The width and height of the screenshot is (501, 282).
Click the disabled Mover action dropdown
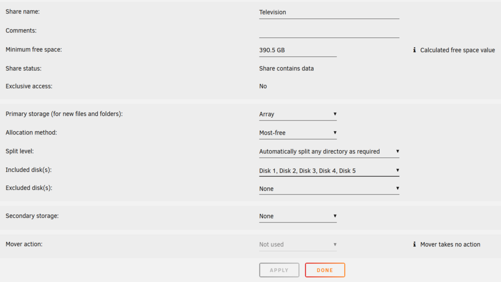point(298,244)
